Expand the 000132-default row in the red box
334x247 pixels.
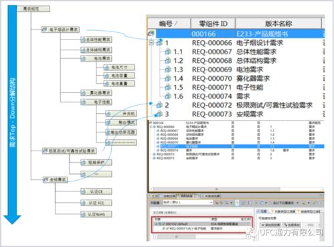click(156, 224)
